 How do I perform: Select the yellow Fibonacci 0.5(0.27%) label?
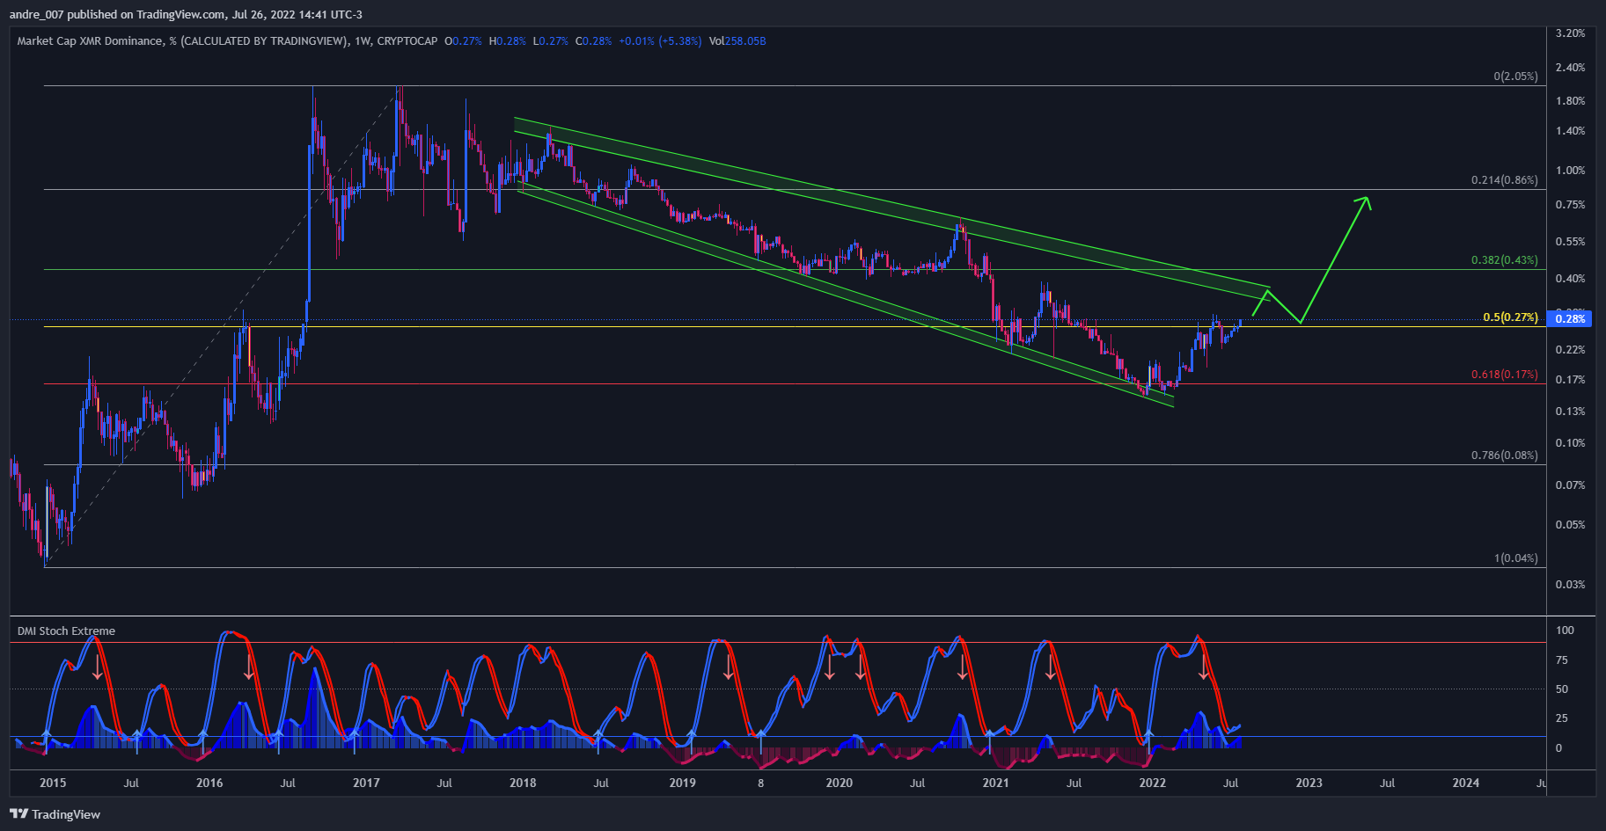[1511, 317]
